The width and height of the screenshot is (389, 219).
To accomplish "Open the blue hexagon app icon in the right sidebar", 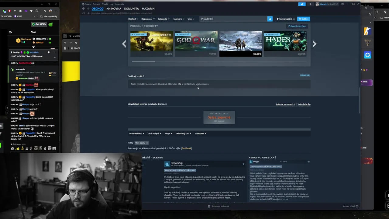I will tap(367, 55).
